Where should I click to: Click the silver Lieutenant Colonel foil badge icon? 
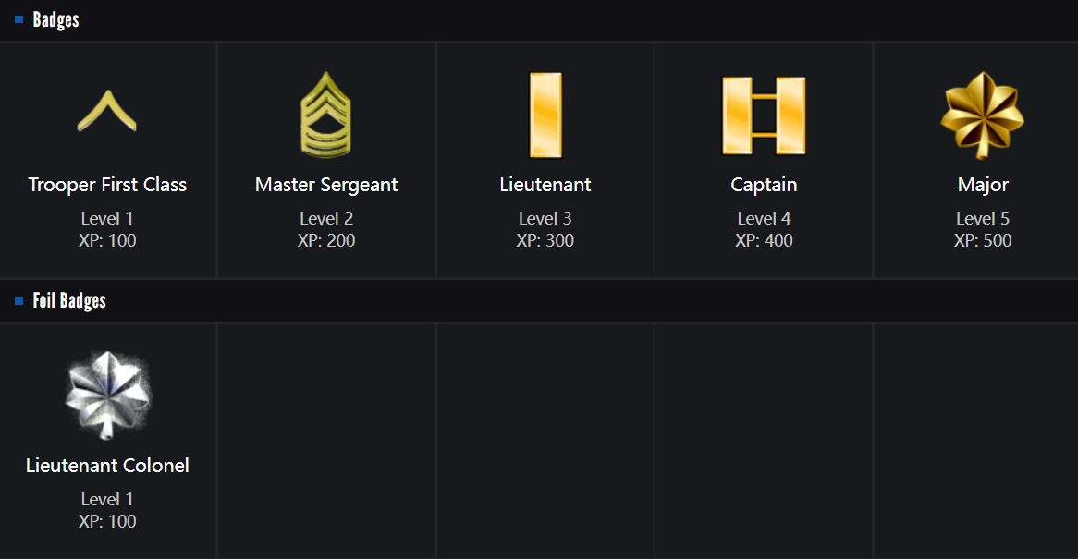pos(107,395)
